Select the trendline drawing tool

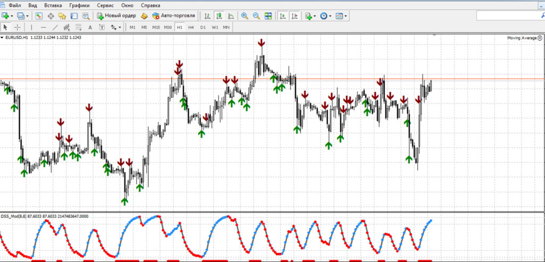tap(55, 27)
